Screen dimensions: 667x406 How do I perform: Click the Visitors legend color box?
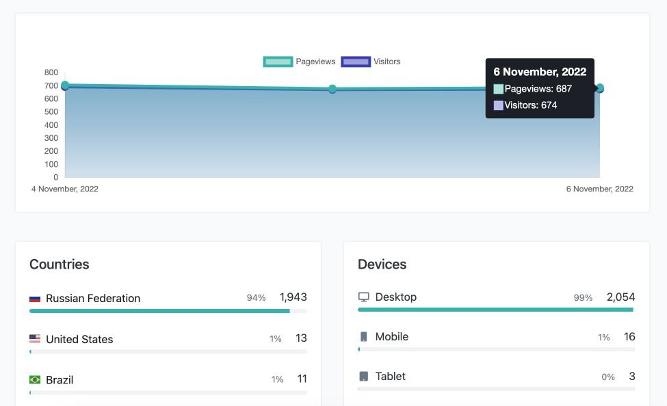tap(356, 62)
